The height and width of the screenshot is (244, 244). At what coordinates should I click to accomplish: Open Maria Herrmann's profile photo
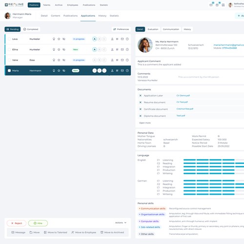tap(145, 45)
